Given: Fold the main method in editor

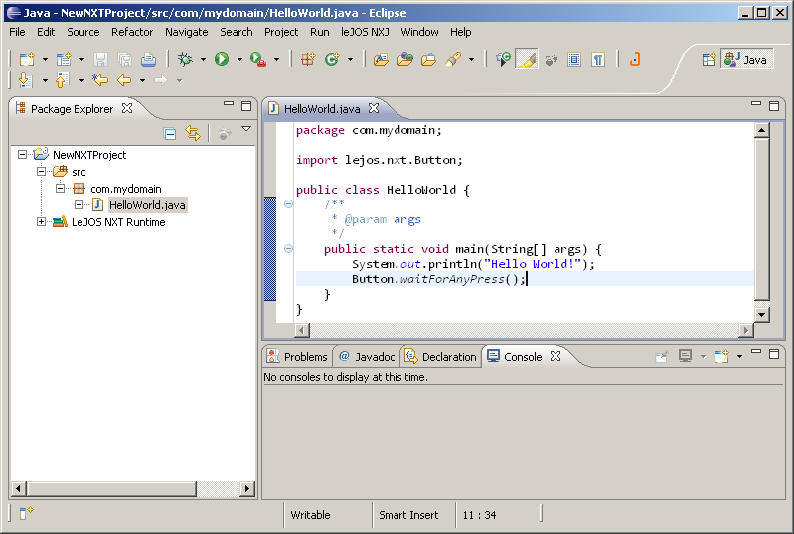Looking at the screenshot, I should pos(288,248).
